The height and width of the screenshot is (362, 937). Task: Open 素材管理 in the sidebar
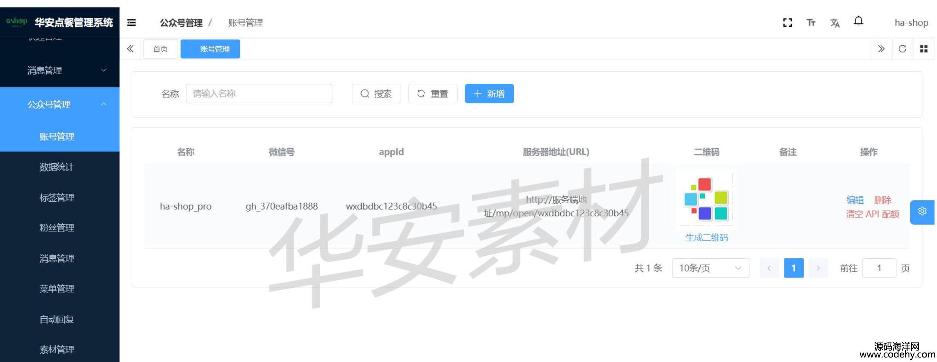coord(60,350)
